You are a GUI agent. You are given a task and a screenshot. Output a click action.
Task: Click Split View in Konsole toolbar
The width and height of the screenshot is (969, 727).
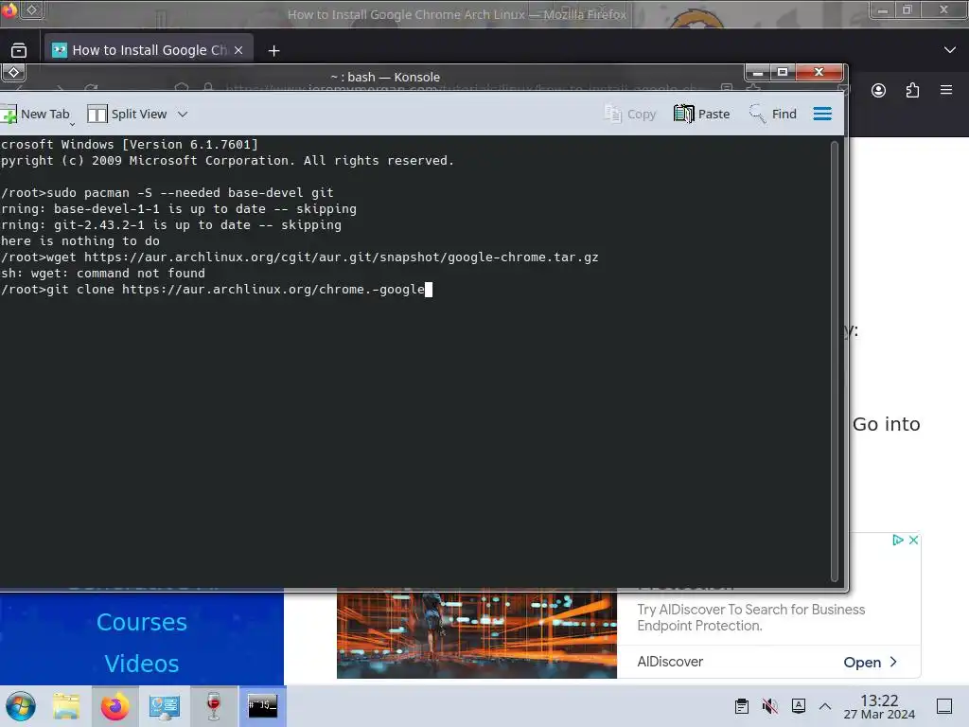128,115
